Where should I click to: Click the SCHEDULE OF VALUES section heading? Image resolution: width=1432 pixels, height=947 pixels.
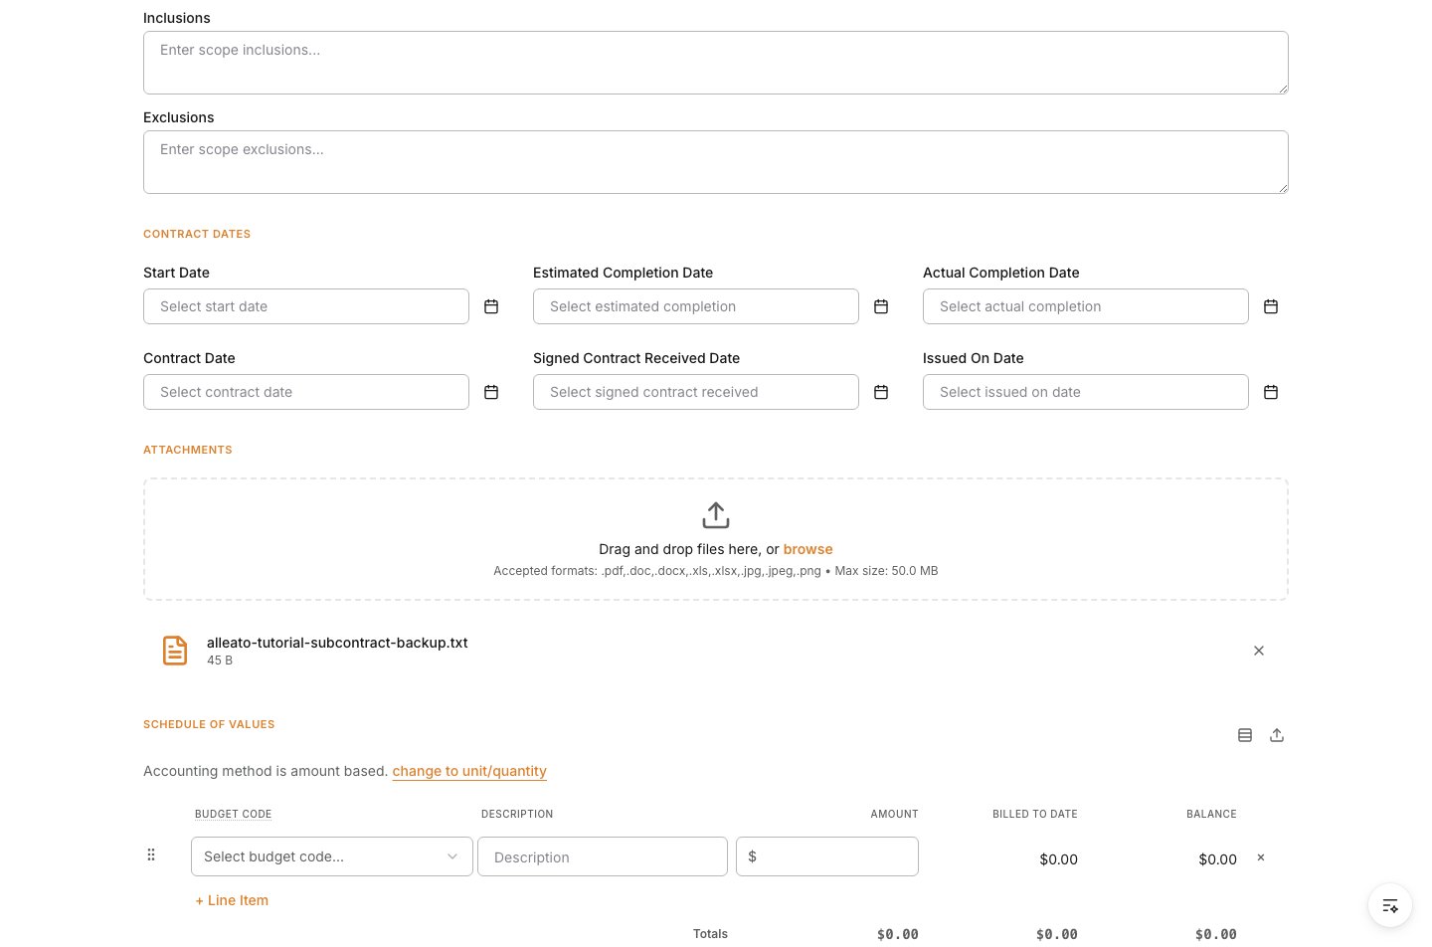pyautogui.click(x=209, y=724)
